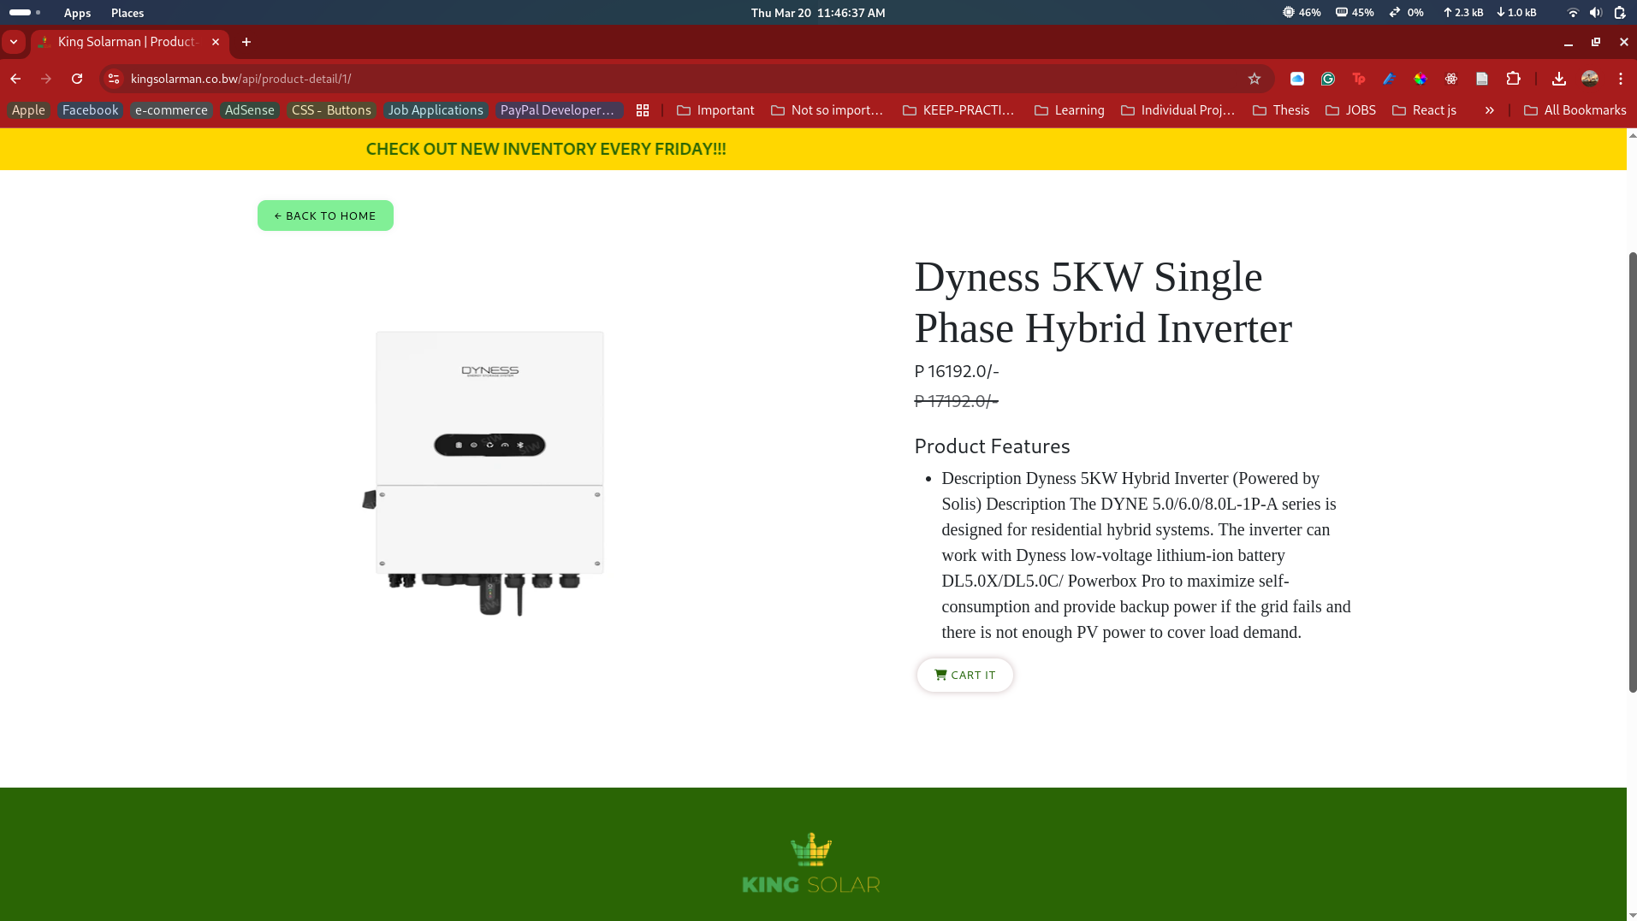This screenshot has height=921, width=1637.
Task: Expand the tab search dropdown arrow
Action: click(14, 42)
